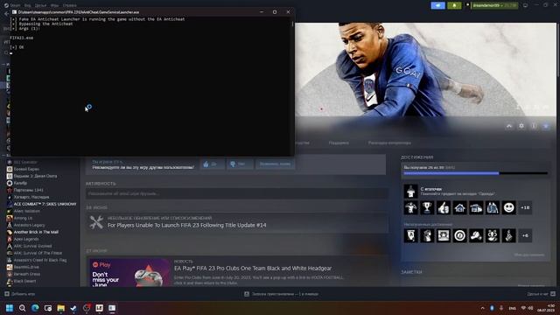Click the thumbs-up achievement icon

[x=444, y=207]
